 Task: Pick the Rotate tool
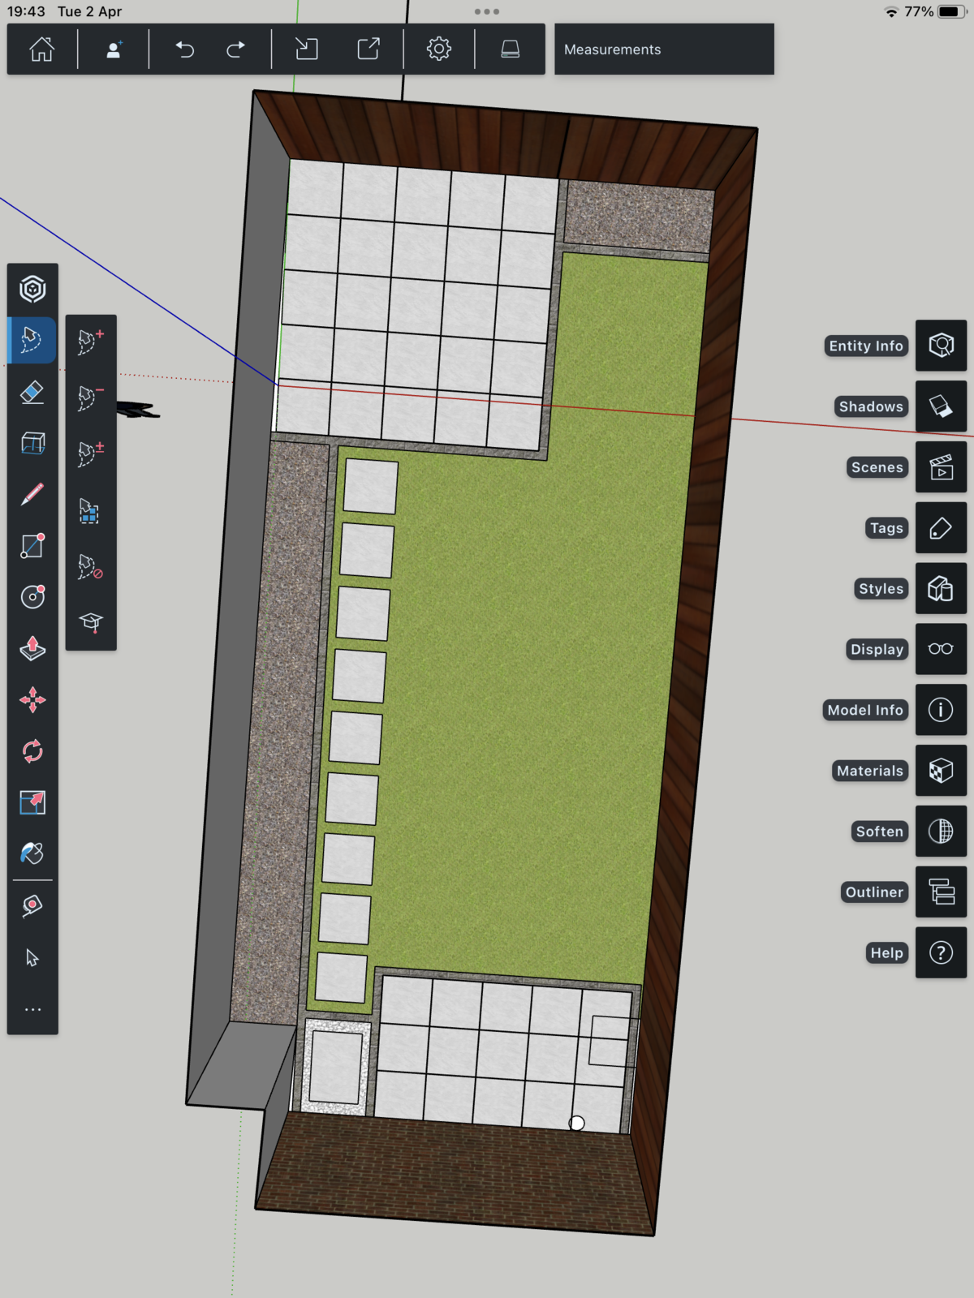click(32, 750)
